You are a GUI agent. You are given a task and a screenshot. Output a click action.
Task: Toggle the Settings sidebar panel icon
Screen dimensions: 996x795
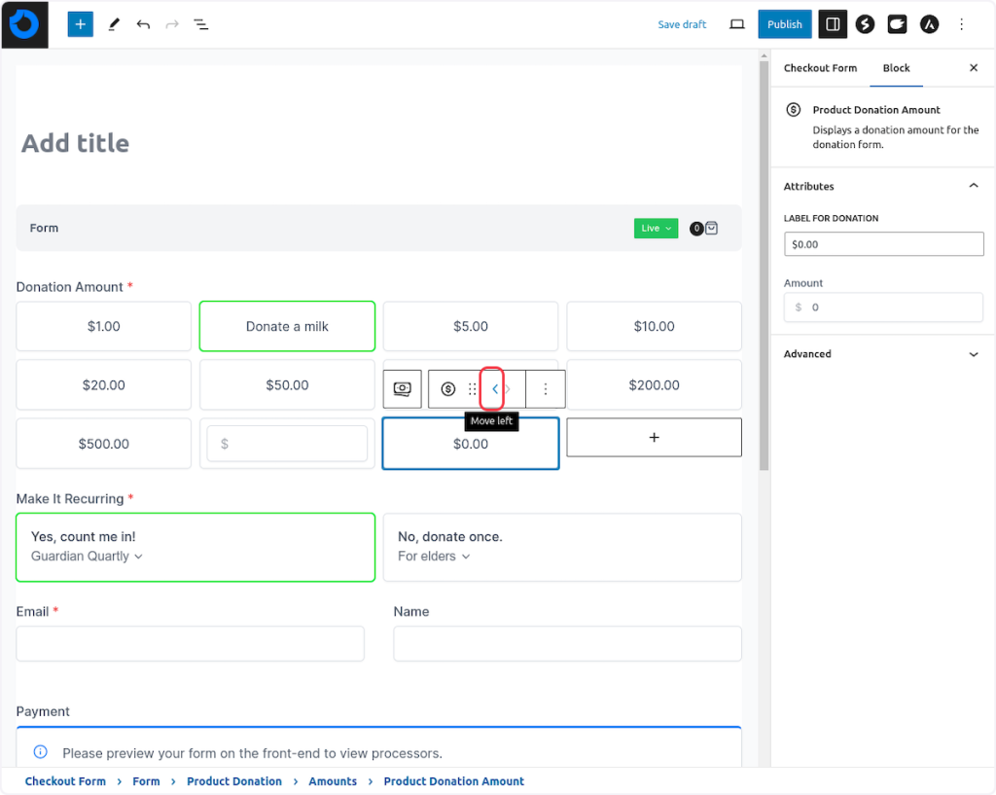[833, 24]
